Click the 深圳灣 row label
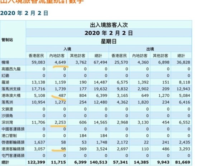 (x=7, y=122)
